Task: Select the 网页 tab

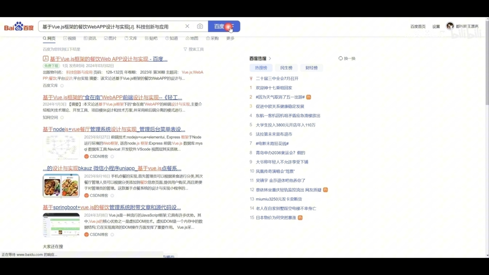Action: click(x=49, y=38)
